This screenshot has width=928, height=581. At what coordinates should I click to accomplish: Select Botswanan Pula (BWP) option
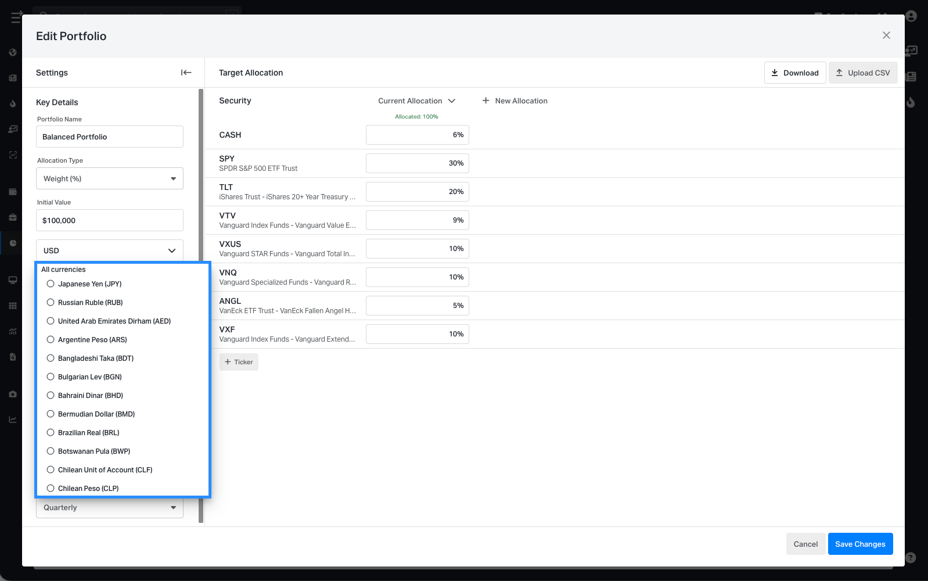(x=51, y=451)
